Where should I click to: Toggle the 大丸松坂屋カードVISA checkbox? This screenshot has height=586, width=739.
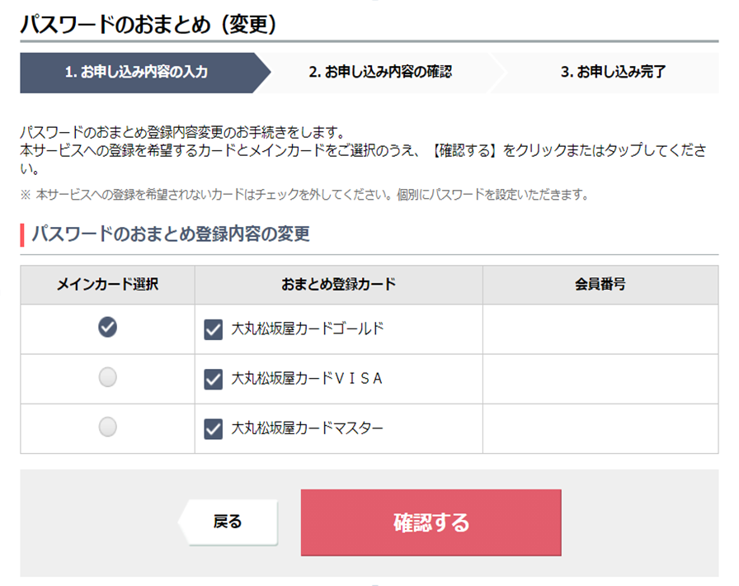(213, 380)
